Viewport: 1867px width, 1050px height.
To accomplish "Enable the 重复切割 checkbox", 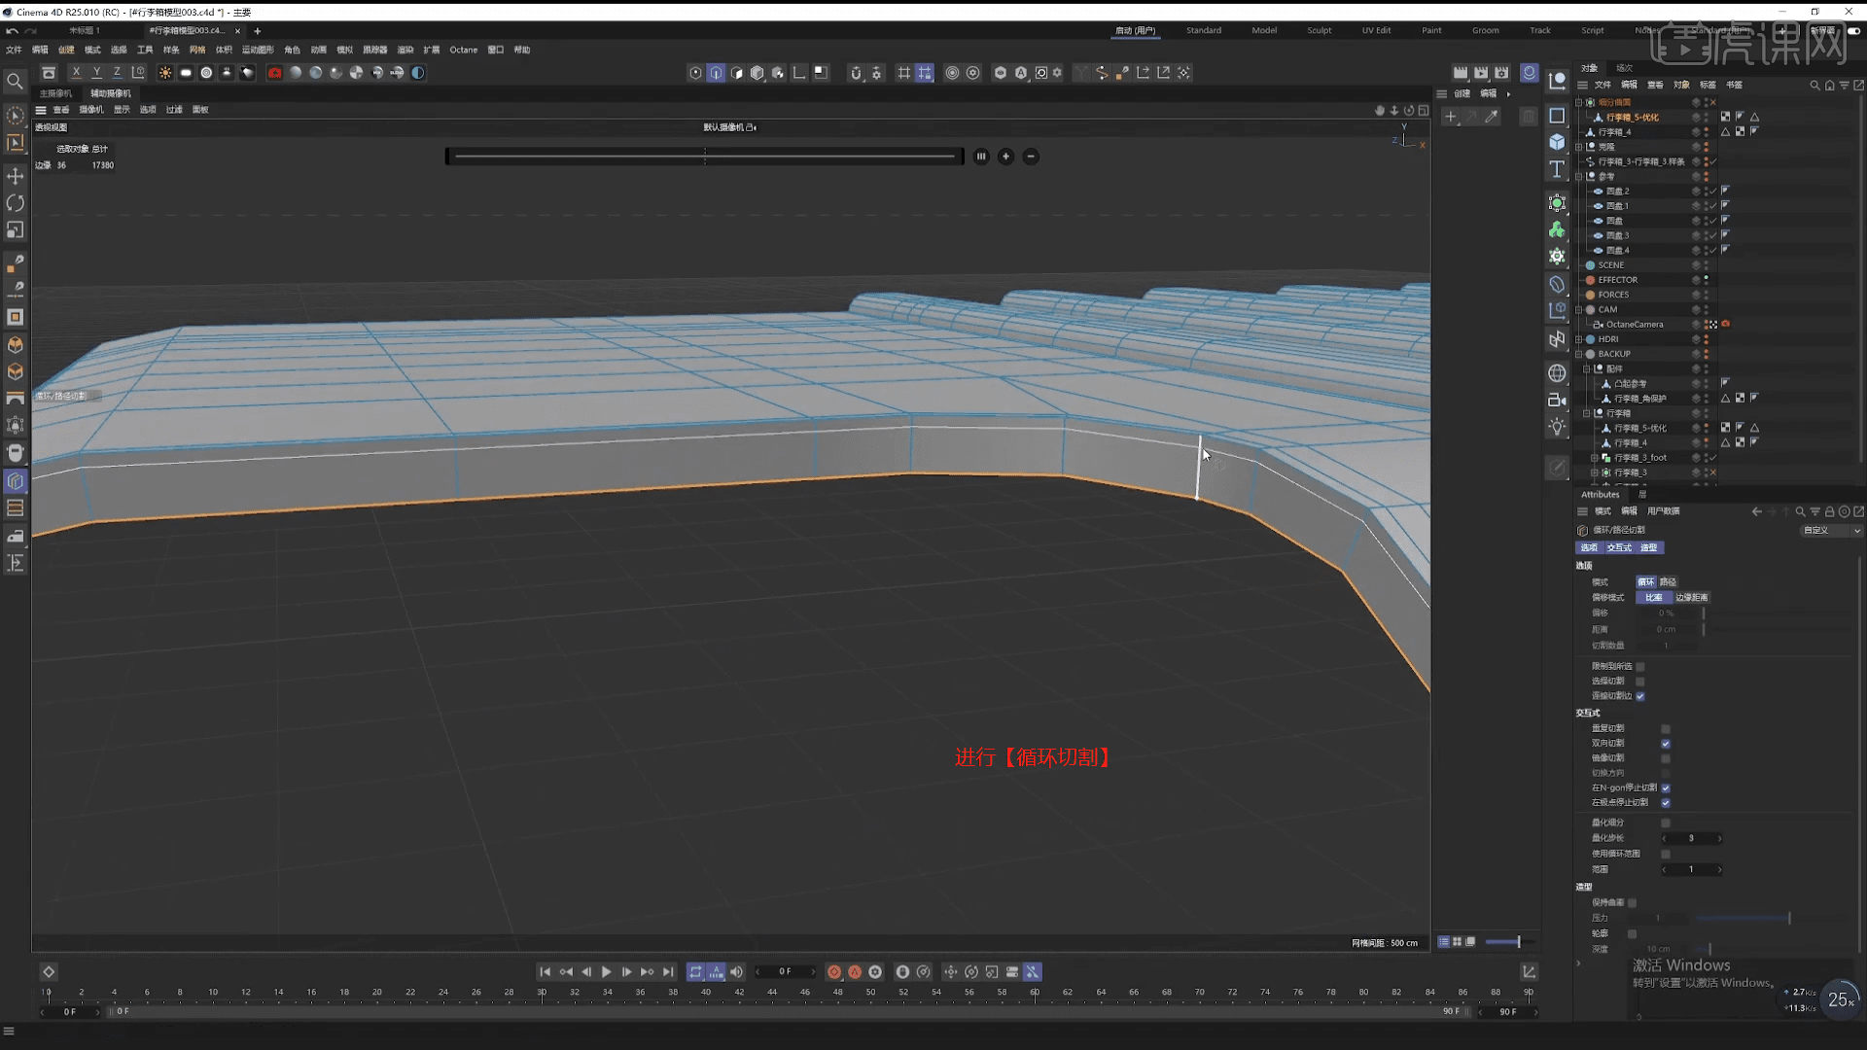I will coord(1666,729).
